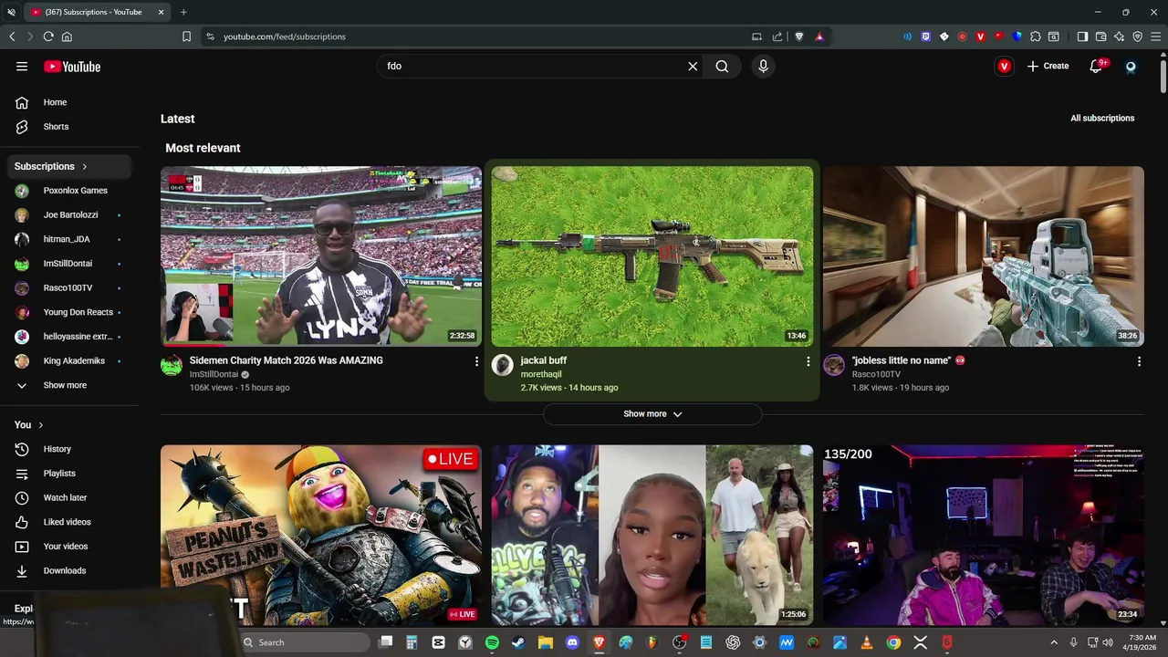Expand Show more below Most relevant videos
1168x657 pixels.
652,414
